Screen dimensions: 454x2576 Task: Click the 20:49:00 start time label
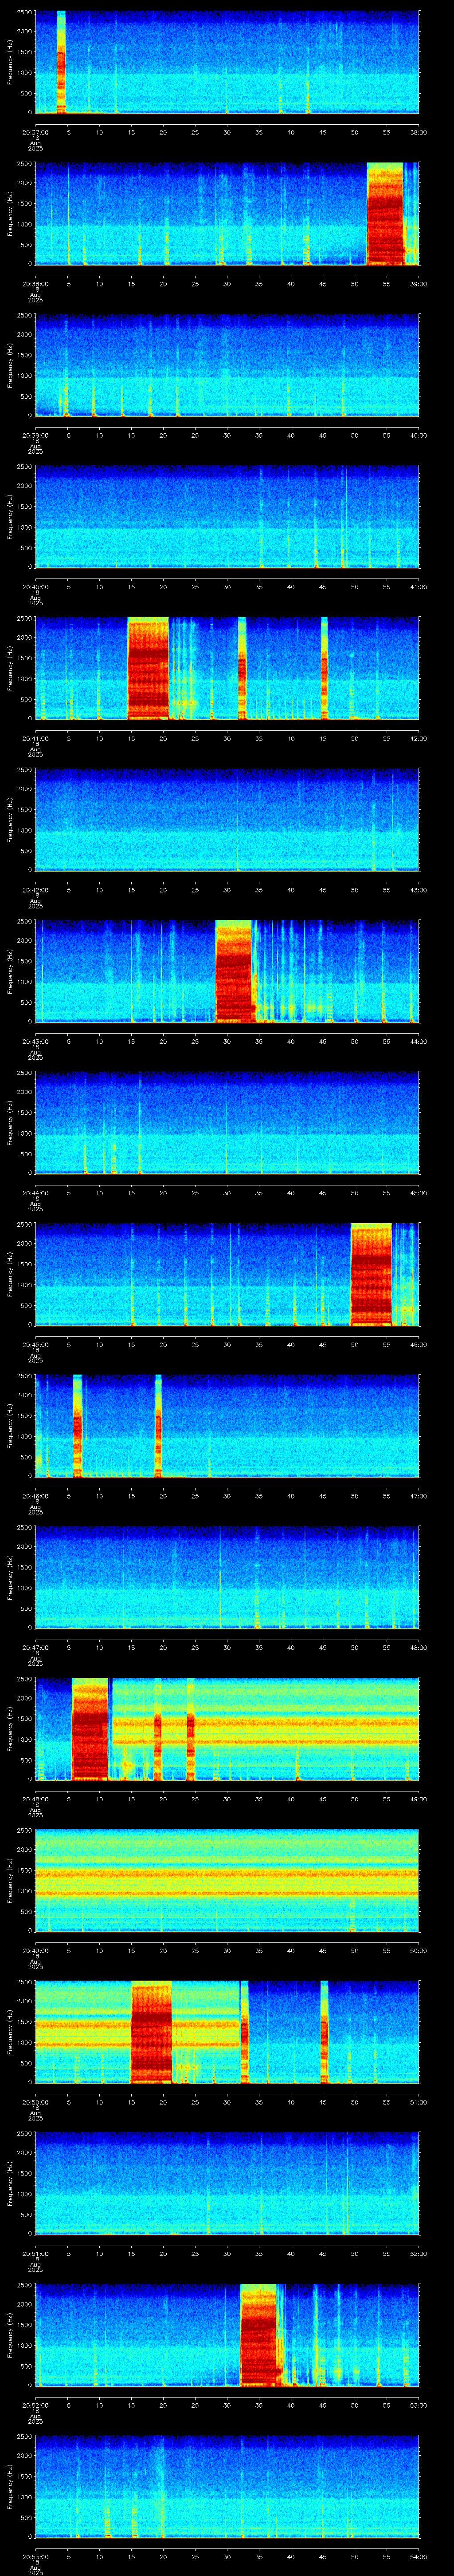tap(35, 1950)
